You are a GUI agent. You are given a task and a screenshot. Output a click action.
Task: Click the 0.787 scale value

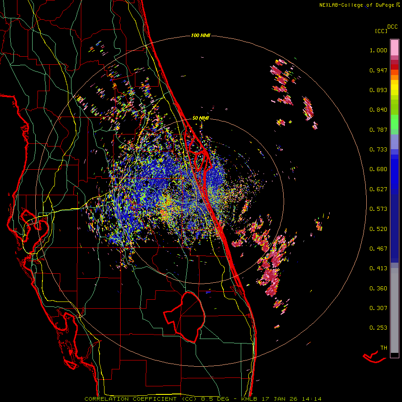378,130
